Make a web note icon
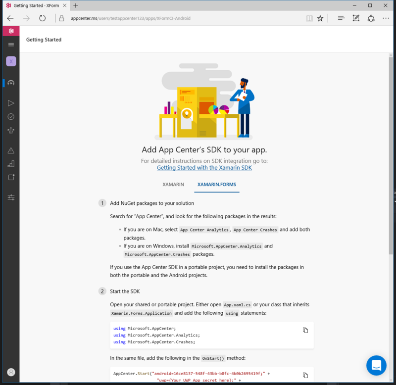 tap(356, 18)
